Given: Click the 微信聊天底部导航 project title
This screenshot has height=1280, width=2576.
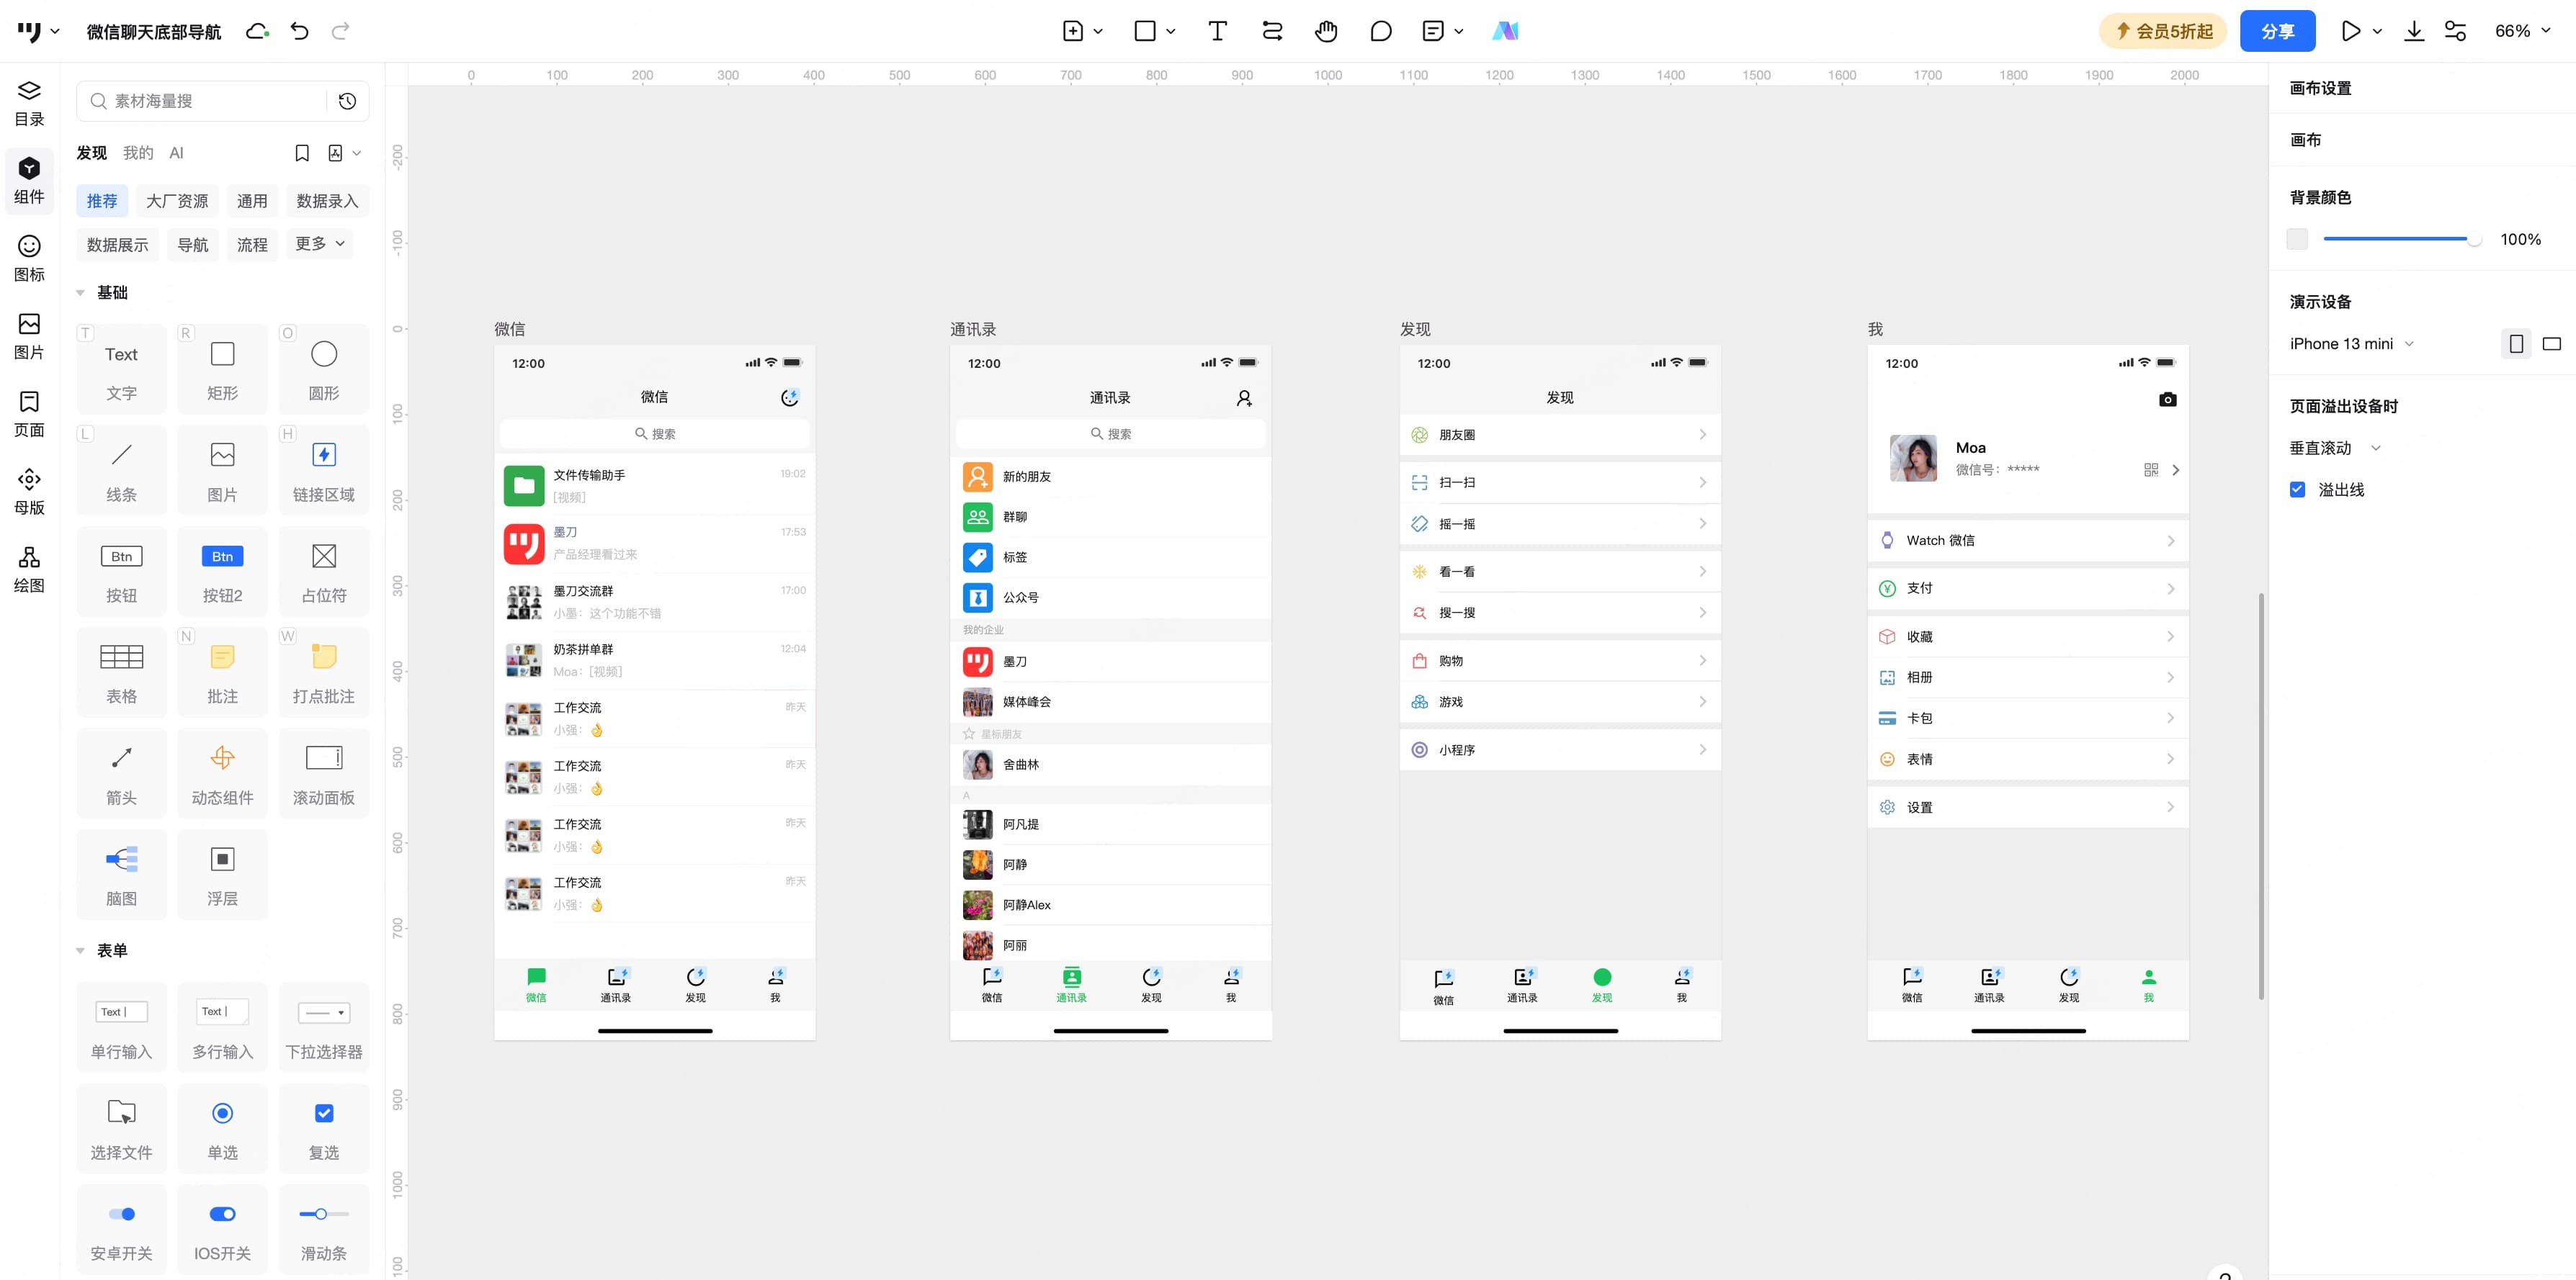Looking at the screenshot, I should (154, 32).
